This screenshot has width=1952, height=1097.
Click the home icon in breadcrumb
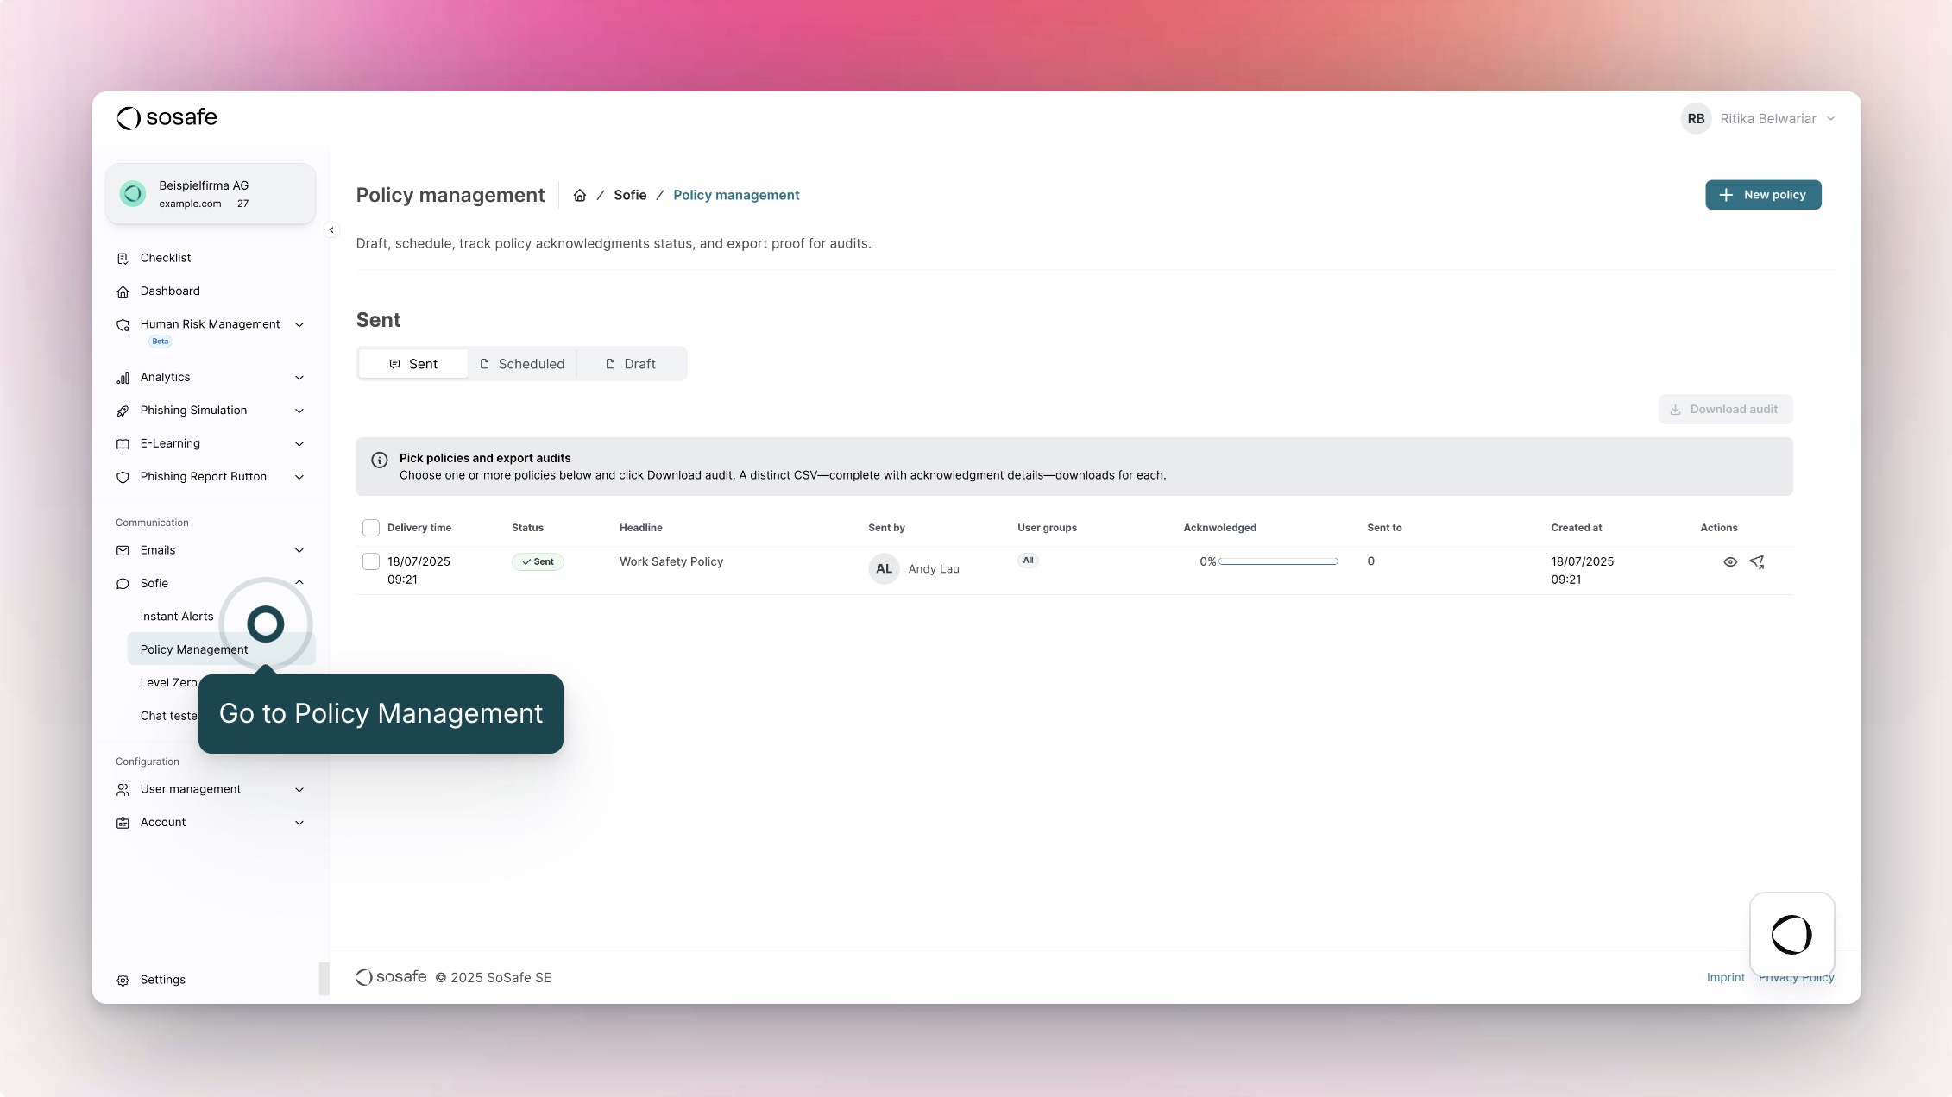click(580, 196)
